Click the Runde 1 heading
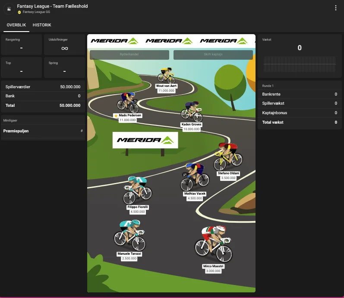This screenshot has height=298, width=344. 268,86
